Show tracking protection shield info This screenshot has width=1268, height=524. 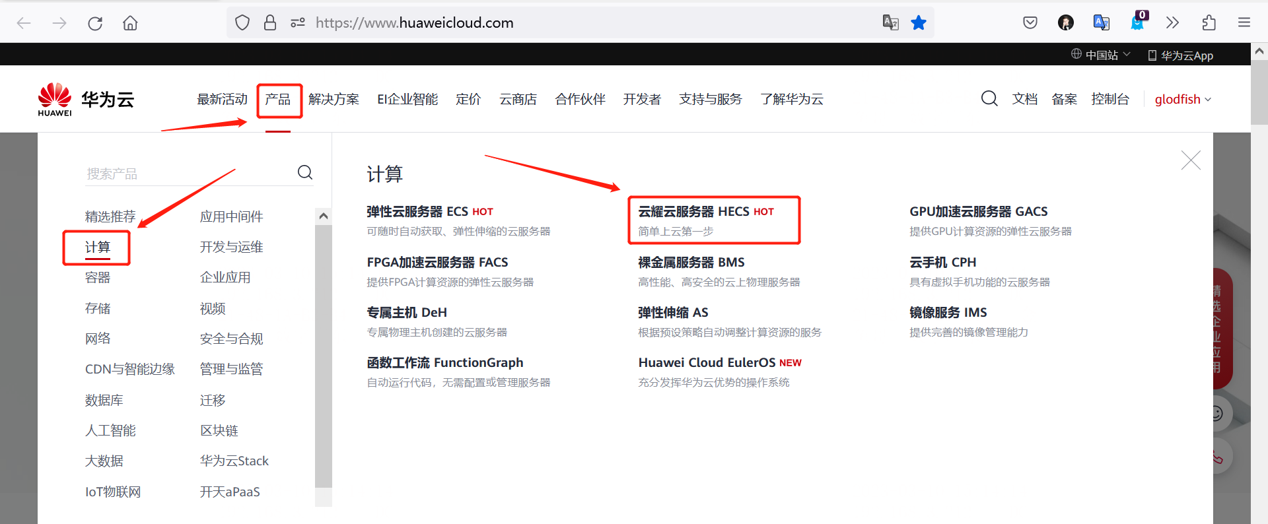[242, 23]
